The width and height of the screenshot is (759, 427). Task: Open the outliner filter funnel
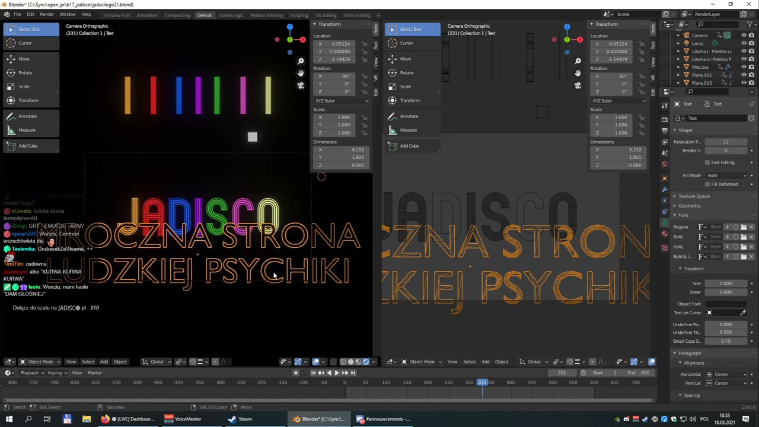click(x=751, y=24)
